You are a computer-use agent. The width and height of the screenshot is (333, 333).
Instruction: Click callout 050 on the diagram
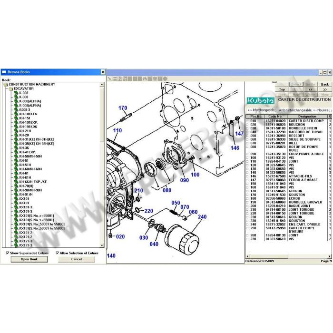(176, 203)
